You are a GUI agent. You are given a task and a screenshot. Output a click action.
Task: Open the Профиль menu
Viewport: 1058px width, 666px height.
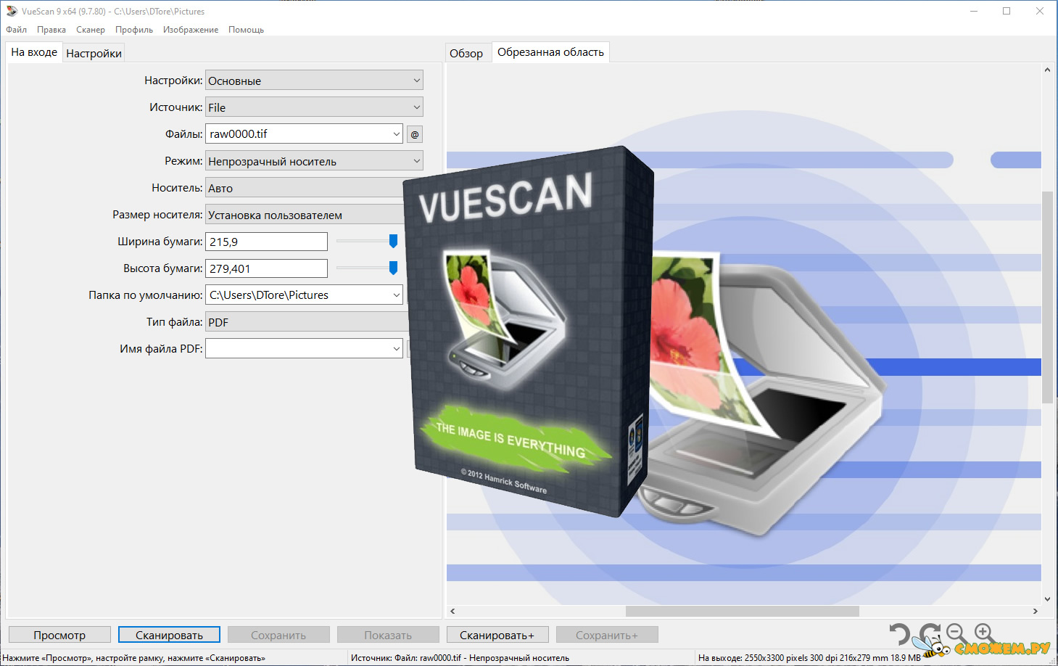tap(134, 30)
